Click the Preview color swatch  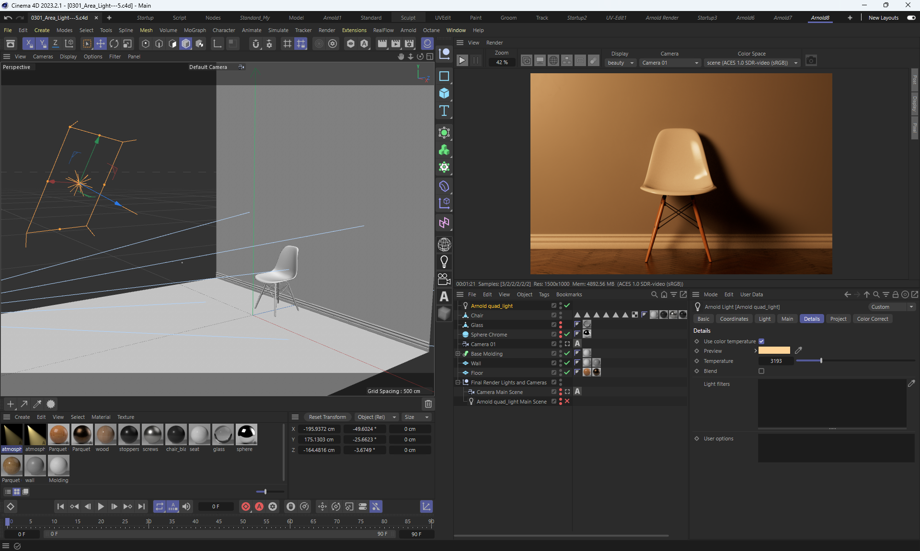pos(774,351)
